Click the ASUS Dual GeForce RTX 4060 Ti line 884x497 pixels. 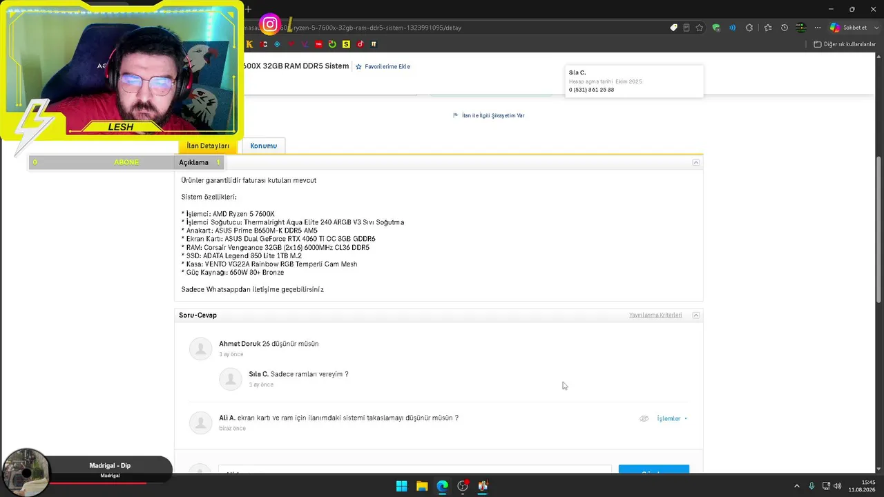coord(278,239)
